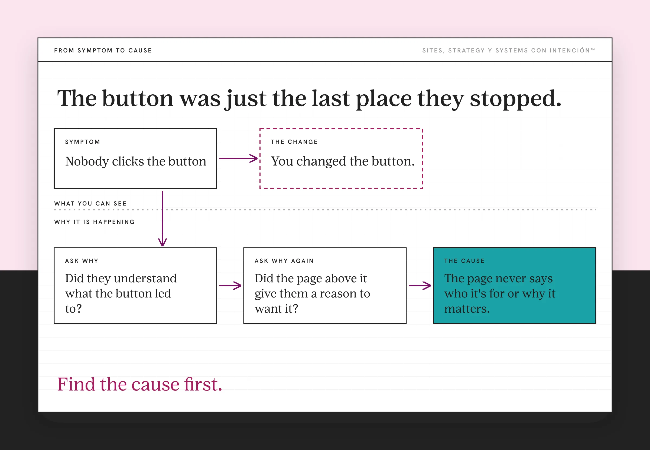Click the question 'Did they understand what the button led to?'
The height and width of the screenshot is (450, 650).
(121, 293)
